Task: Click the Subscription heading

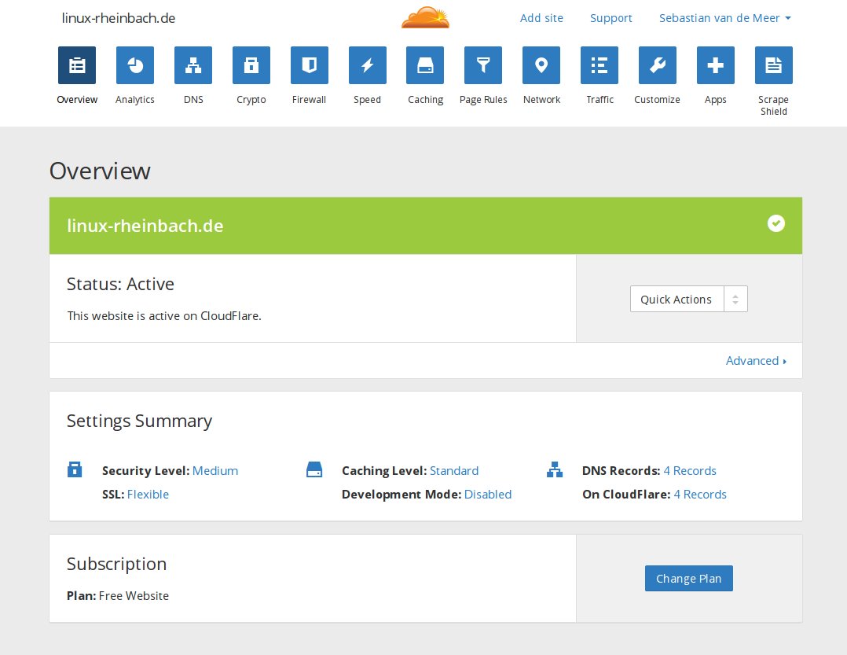Action: point(116,565)
